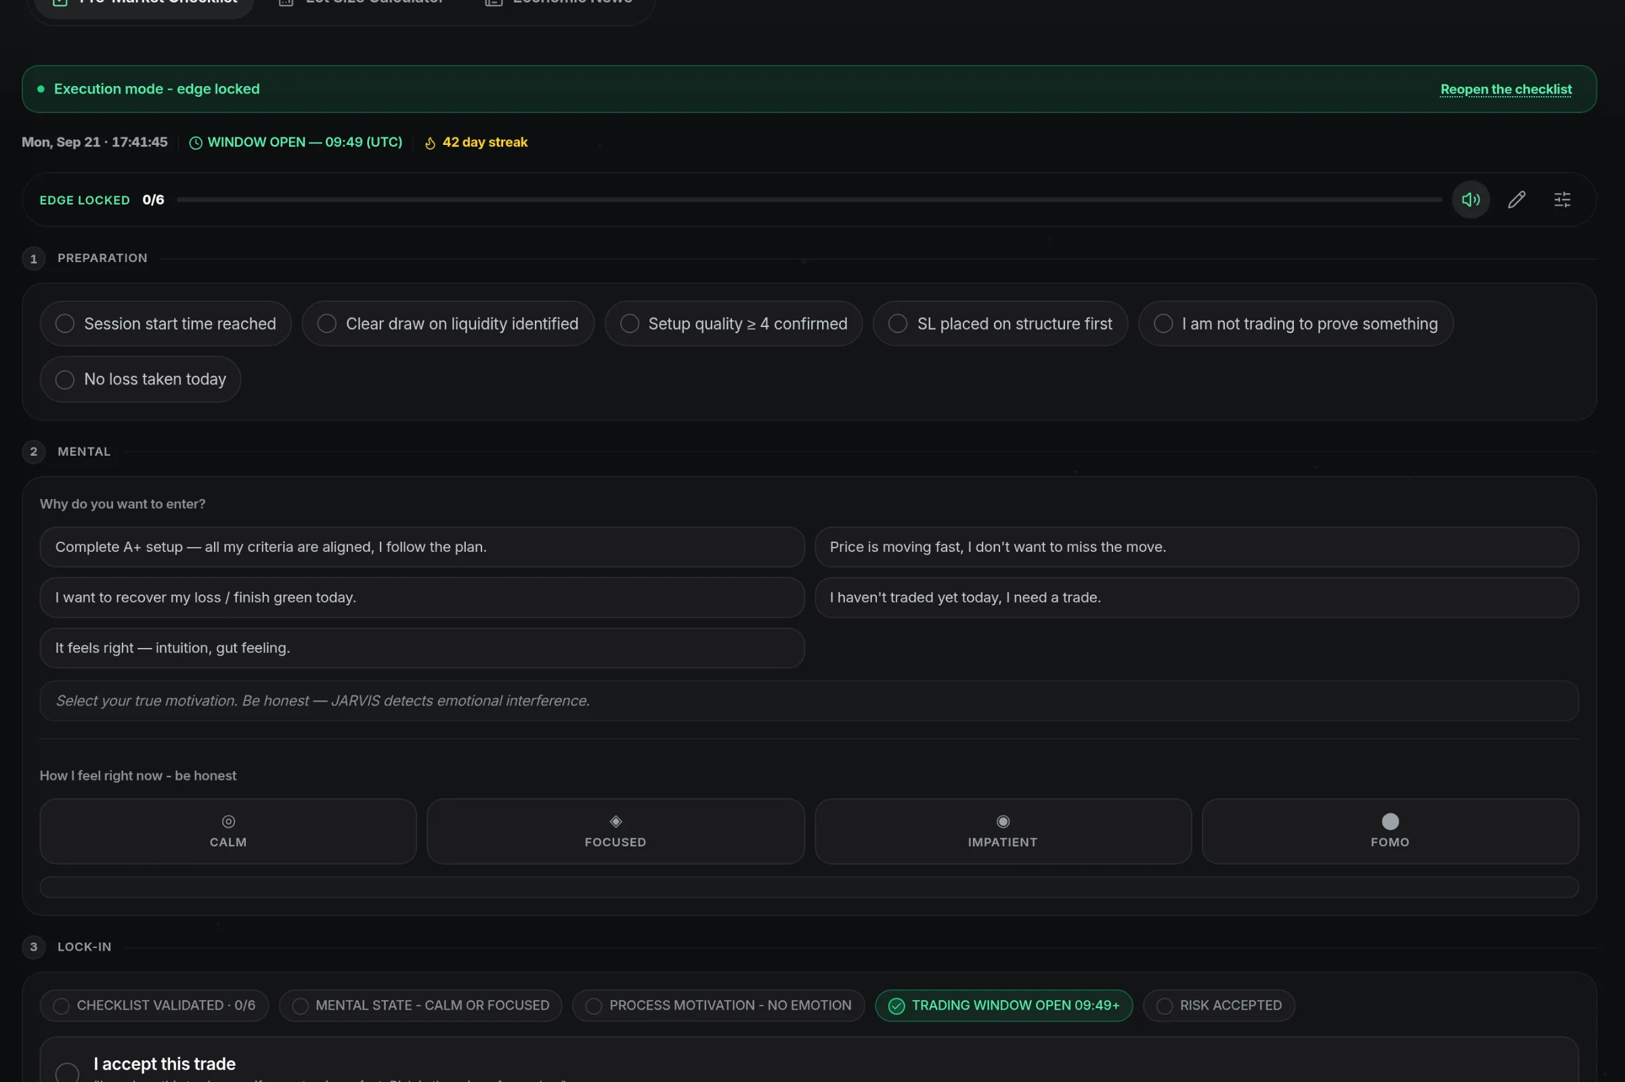This screenshot has height=1082, width=1625.
Task: Click the "Reopen the checklist" link
Action: [1506, 89]
